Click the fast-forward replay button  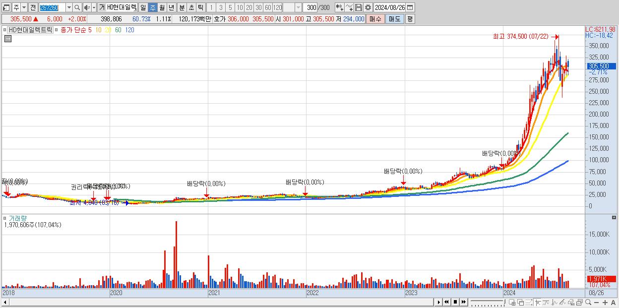pyautogui.click(x=464, y=302)
